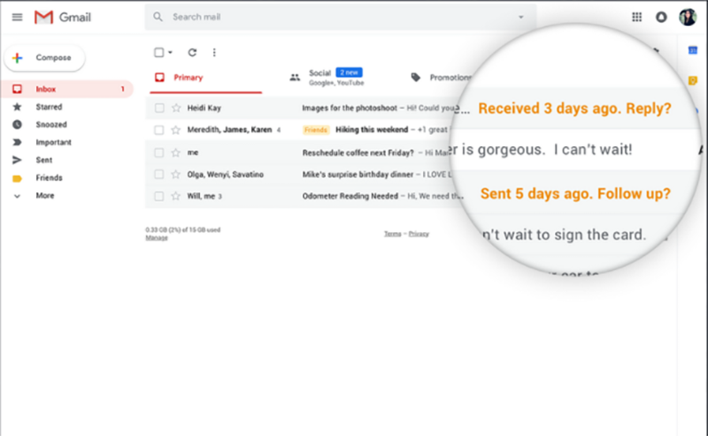Open the Snoozed folder

pos(51,124)
